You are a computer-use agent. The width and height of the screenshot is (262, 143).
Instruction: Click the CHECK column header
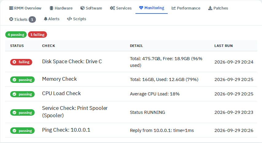(x=49, y=46)
